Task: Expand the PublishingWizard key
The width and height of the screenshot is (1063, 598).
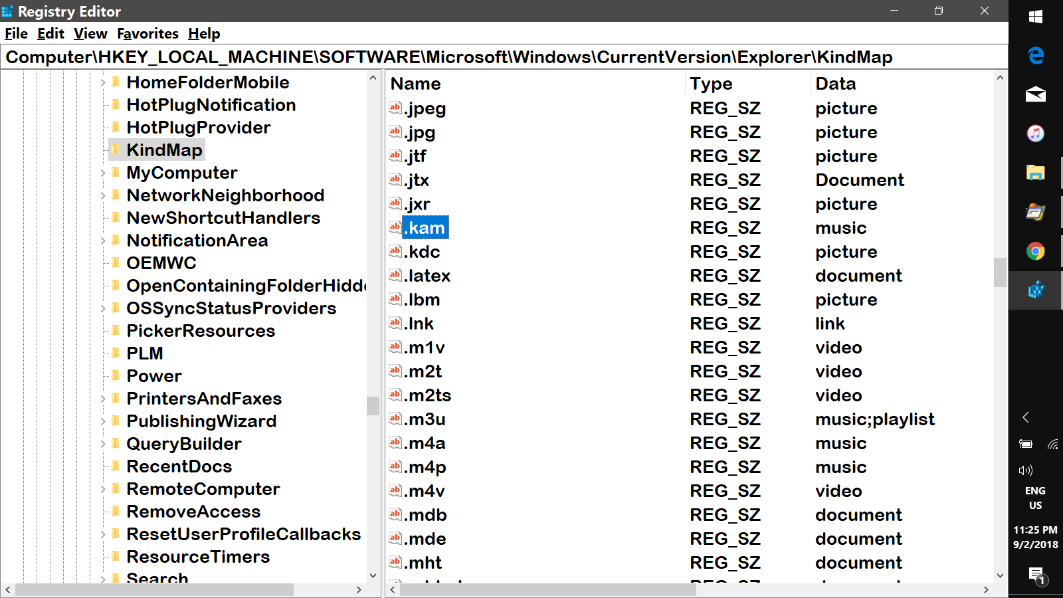Action: pyautogui.click(x=103, y=421)
